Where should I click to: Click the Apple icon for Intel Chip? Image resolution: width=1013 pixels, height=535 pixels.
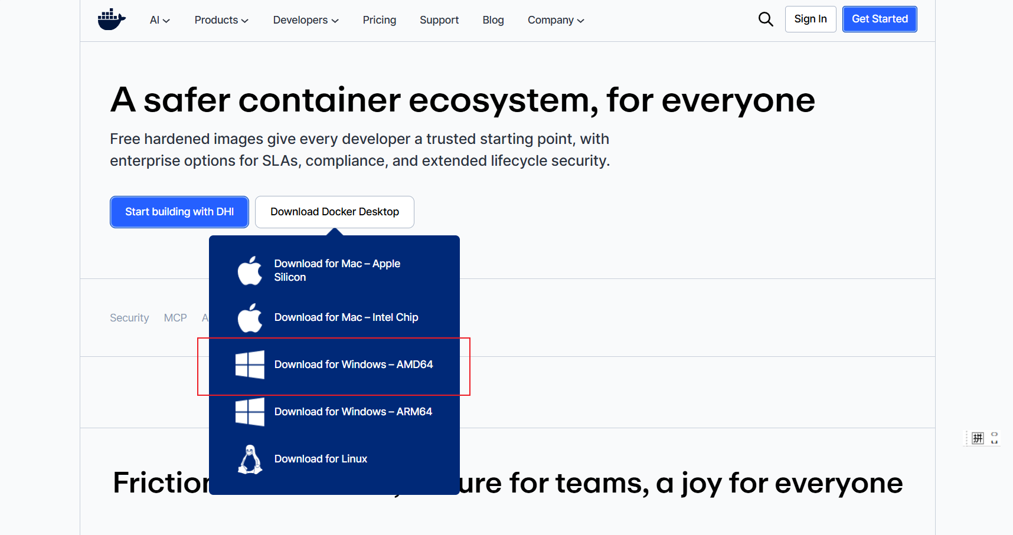coord(250,318)
